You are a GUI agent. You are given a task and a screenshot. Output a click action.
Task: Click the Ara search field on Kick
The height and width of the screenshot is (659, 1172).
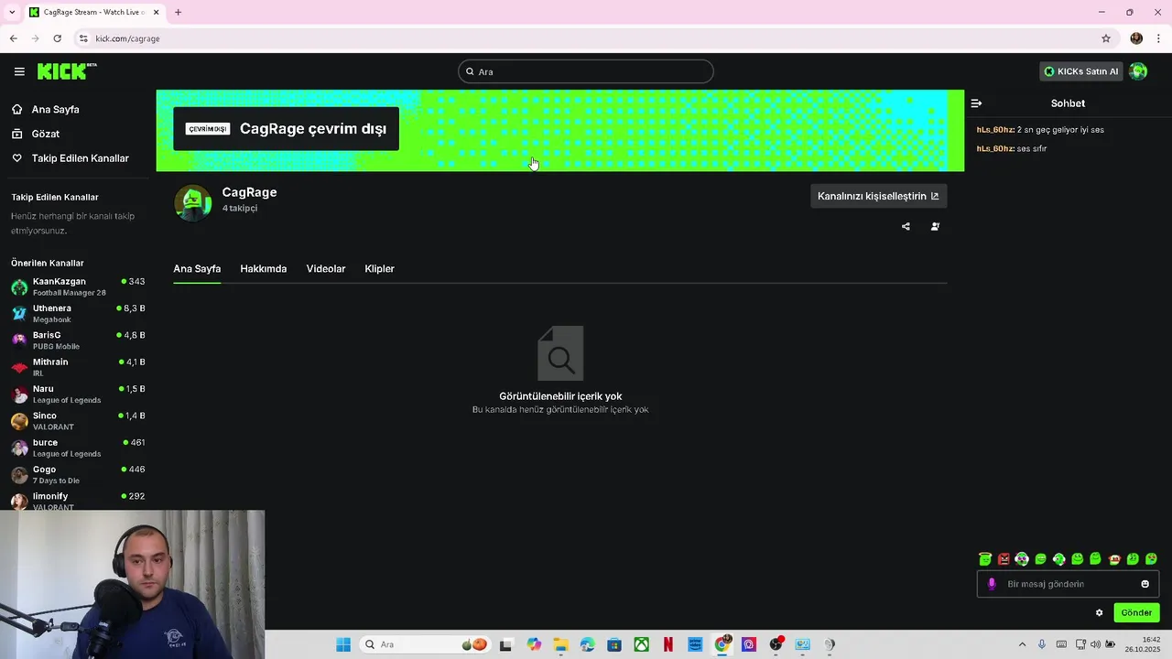click(x=586, y=71)
